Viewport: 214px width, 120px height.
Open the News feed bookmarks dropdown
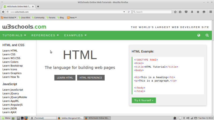coord(72,18)
